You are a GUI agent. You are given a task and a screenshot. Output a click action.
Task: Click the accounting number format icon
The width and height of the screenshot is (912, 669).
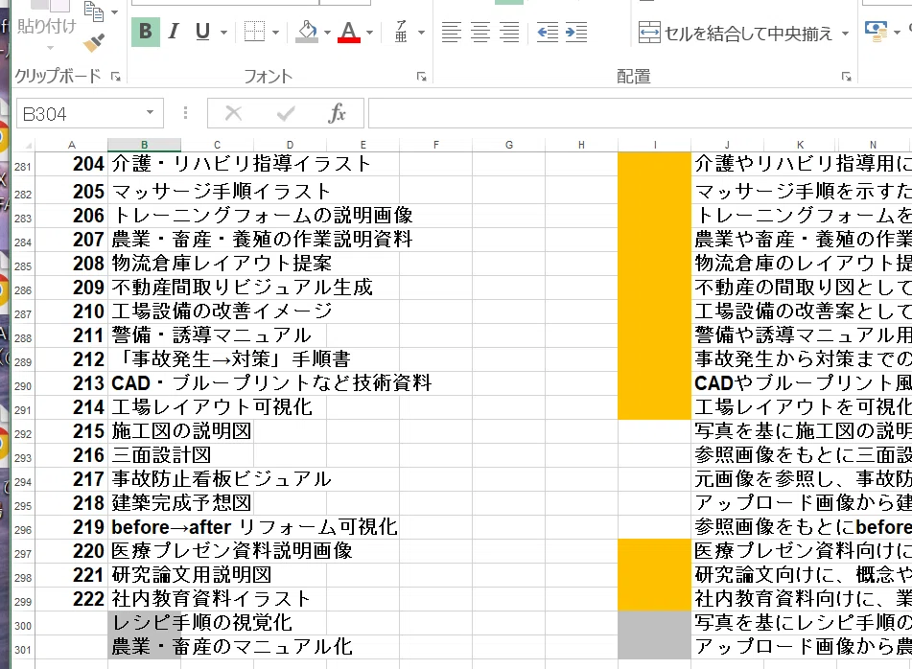click(876, 32)
